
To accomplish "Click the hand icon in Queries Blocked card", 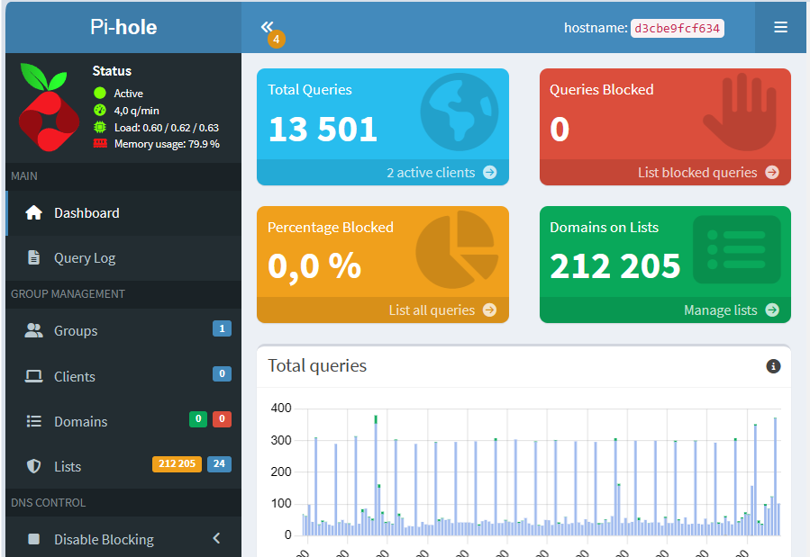I will pyautogui.click(x=740, y=112).
